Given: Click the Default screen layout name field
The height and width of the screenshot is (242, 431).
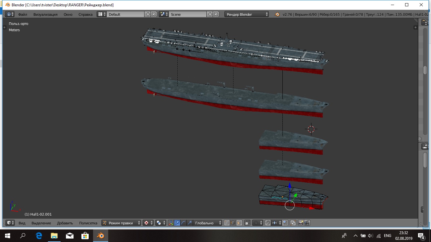Looking at the screenshot, I should point(125,14).
